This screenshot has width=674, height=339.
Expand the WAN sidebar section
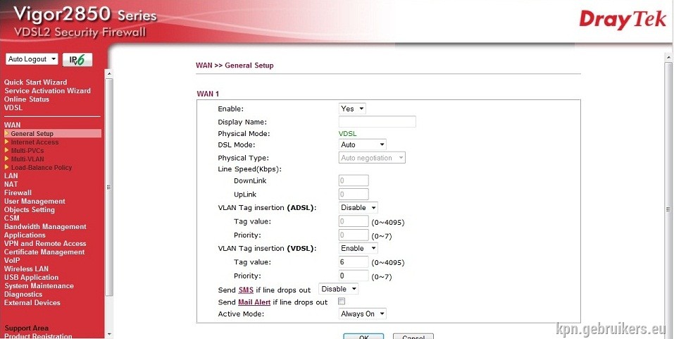12,125
